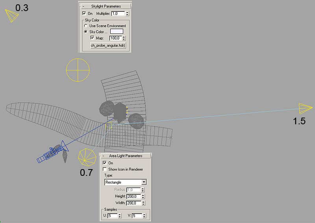This screenshot has height=223, width=315.
Task: Select Use Scene Environment radio button
Action: [86, 26]
